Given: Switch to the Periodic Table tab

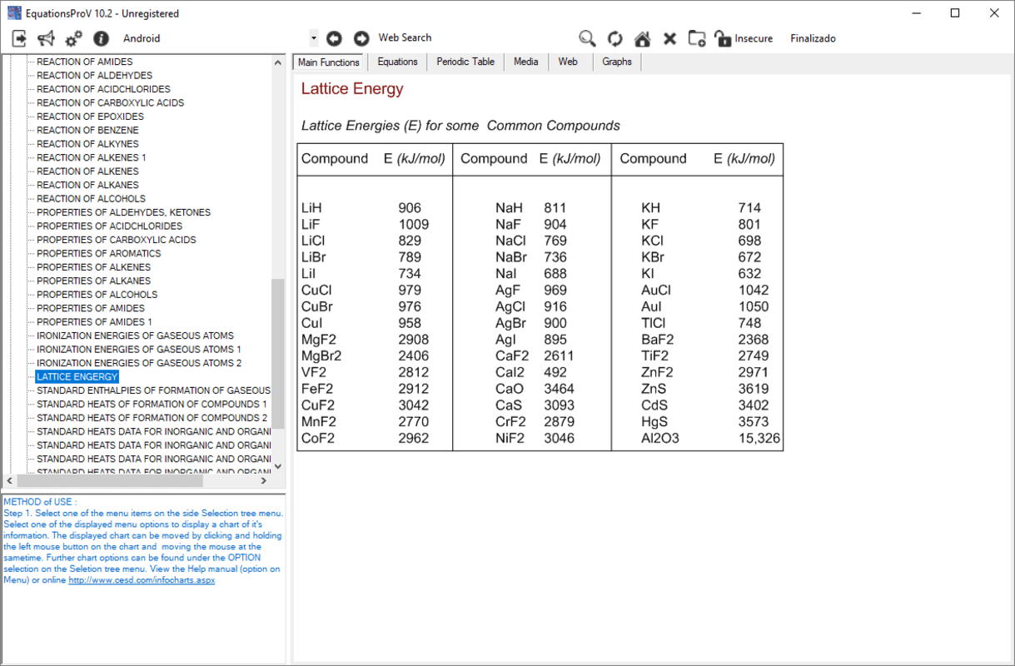Looking at the screenshot, I should [465, 62].
